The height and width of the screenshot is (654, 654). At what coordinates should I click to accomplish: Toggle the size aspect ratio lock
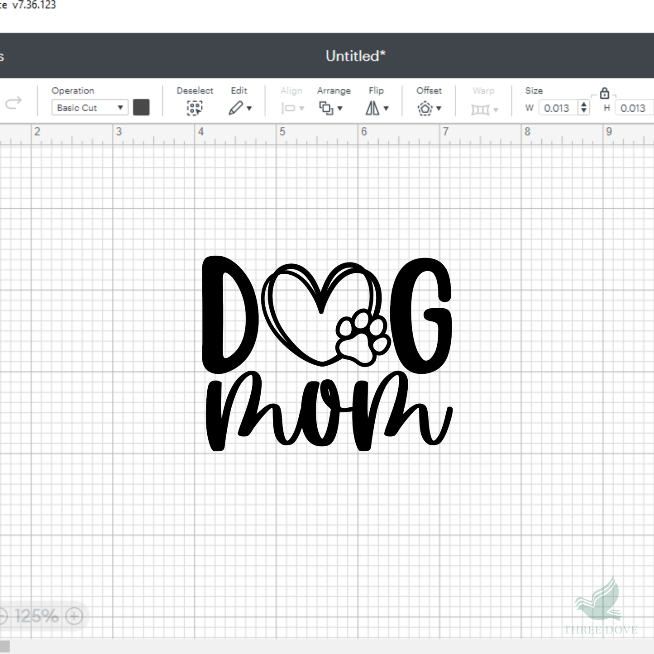pos(604,94)
